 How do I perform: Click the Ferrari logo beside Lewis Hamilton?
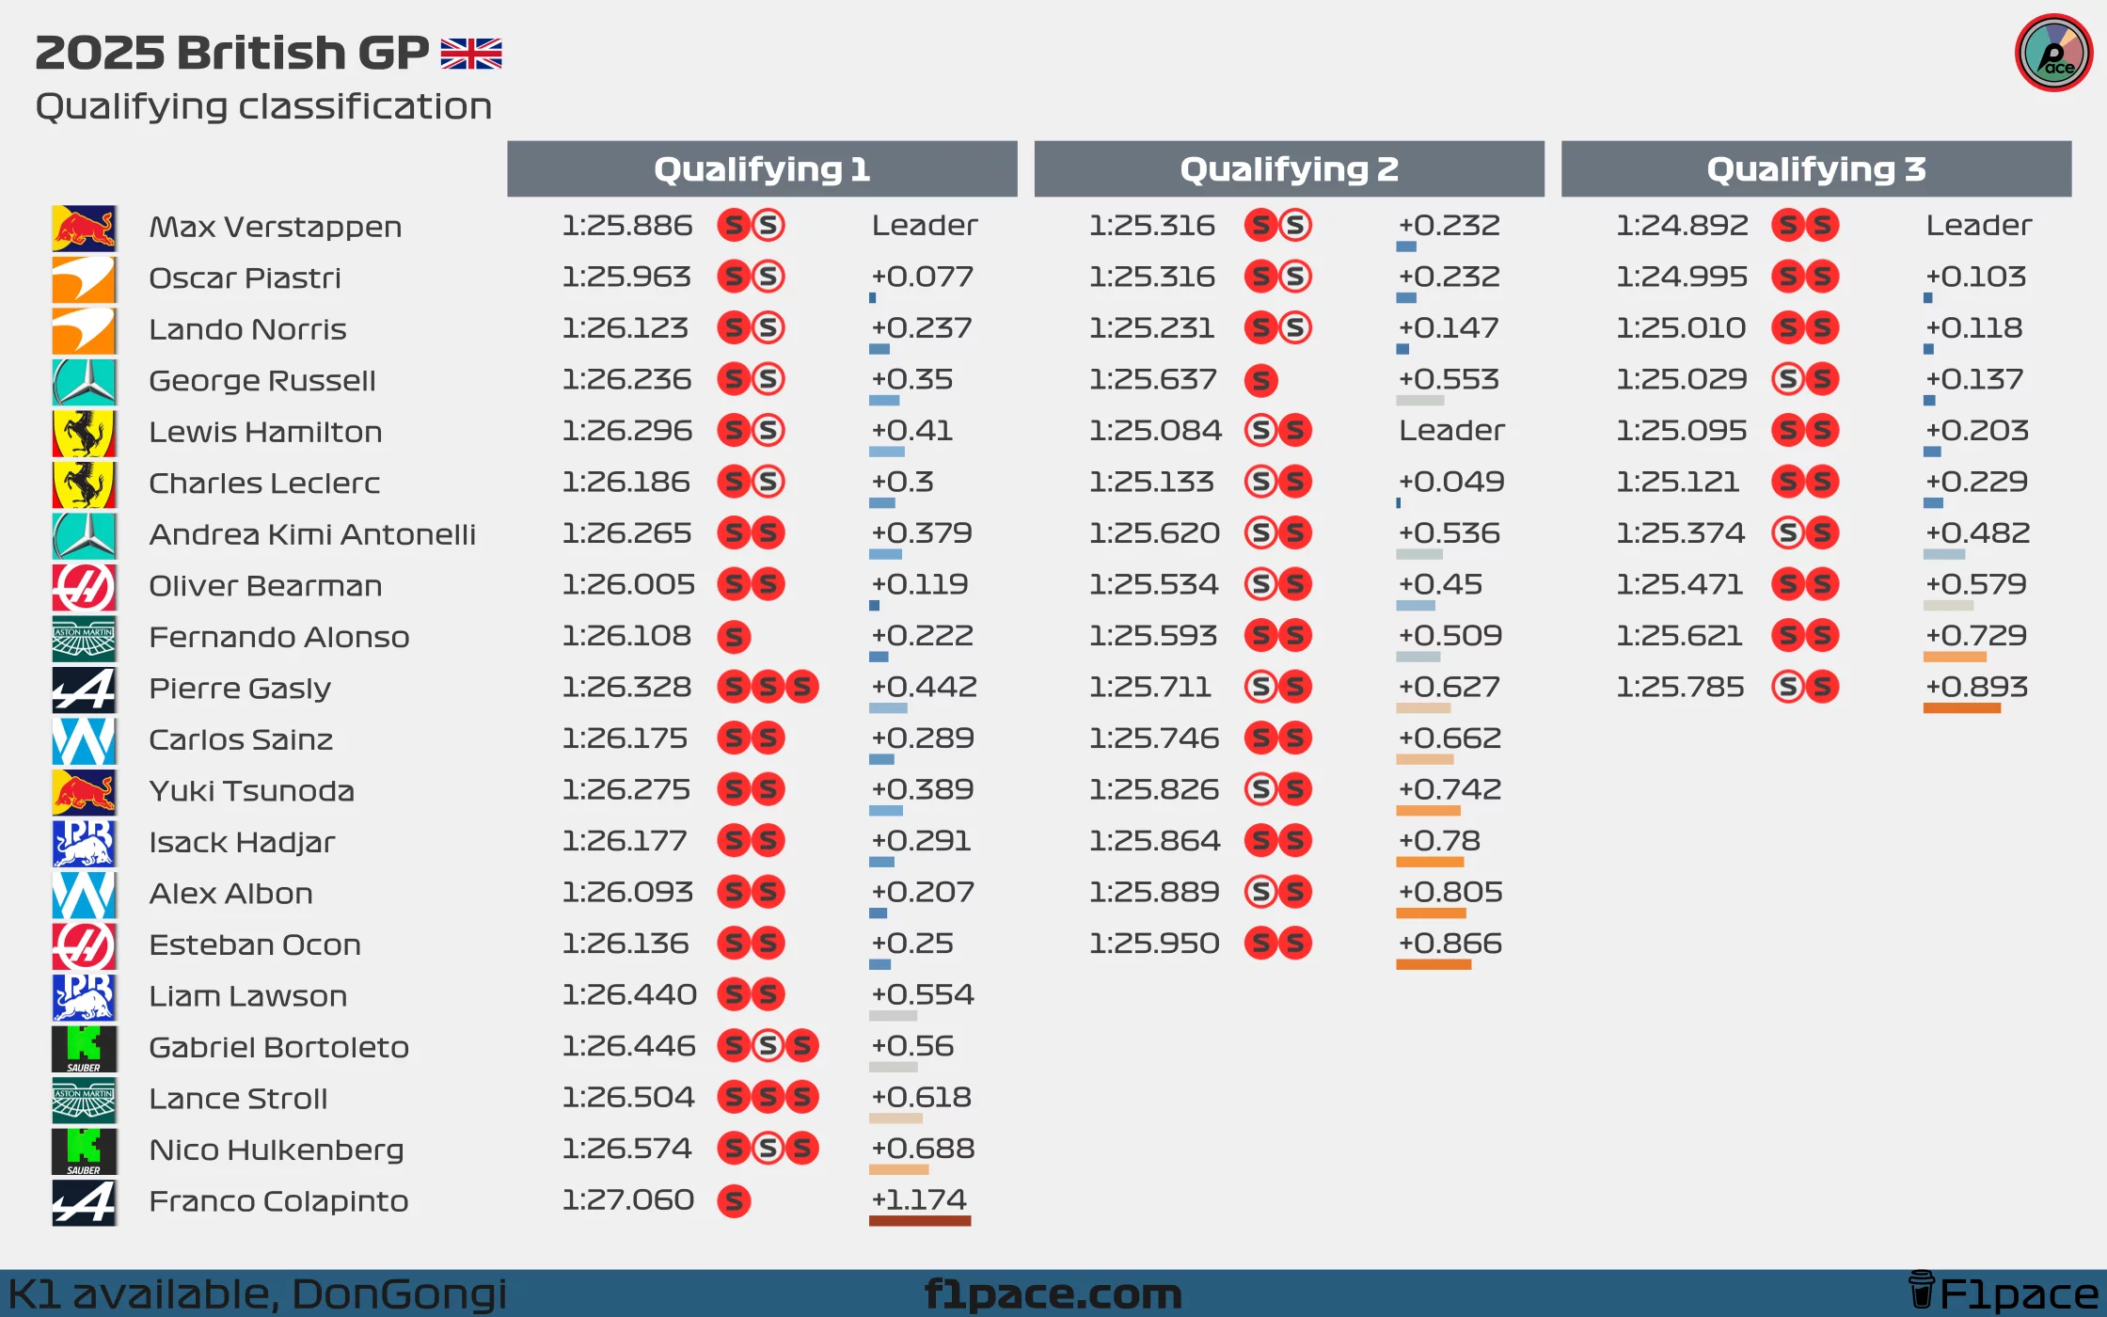[84, 433]
